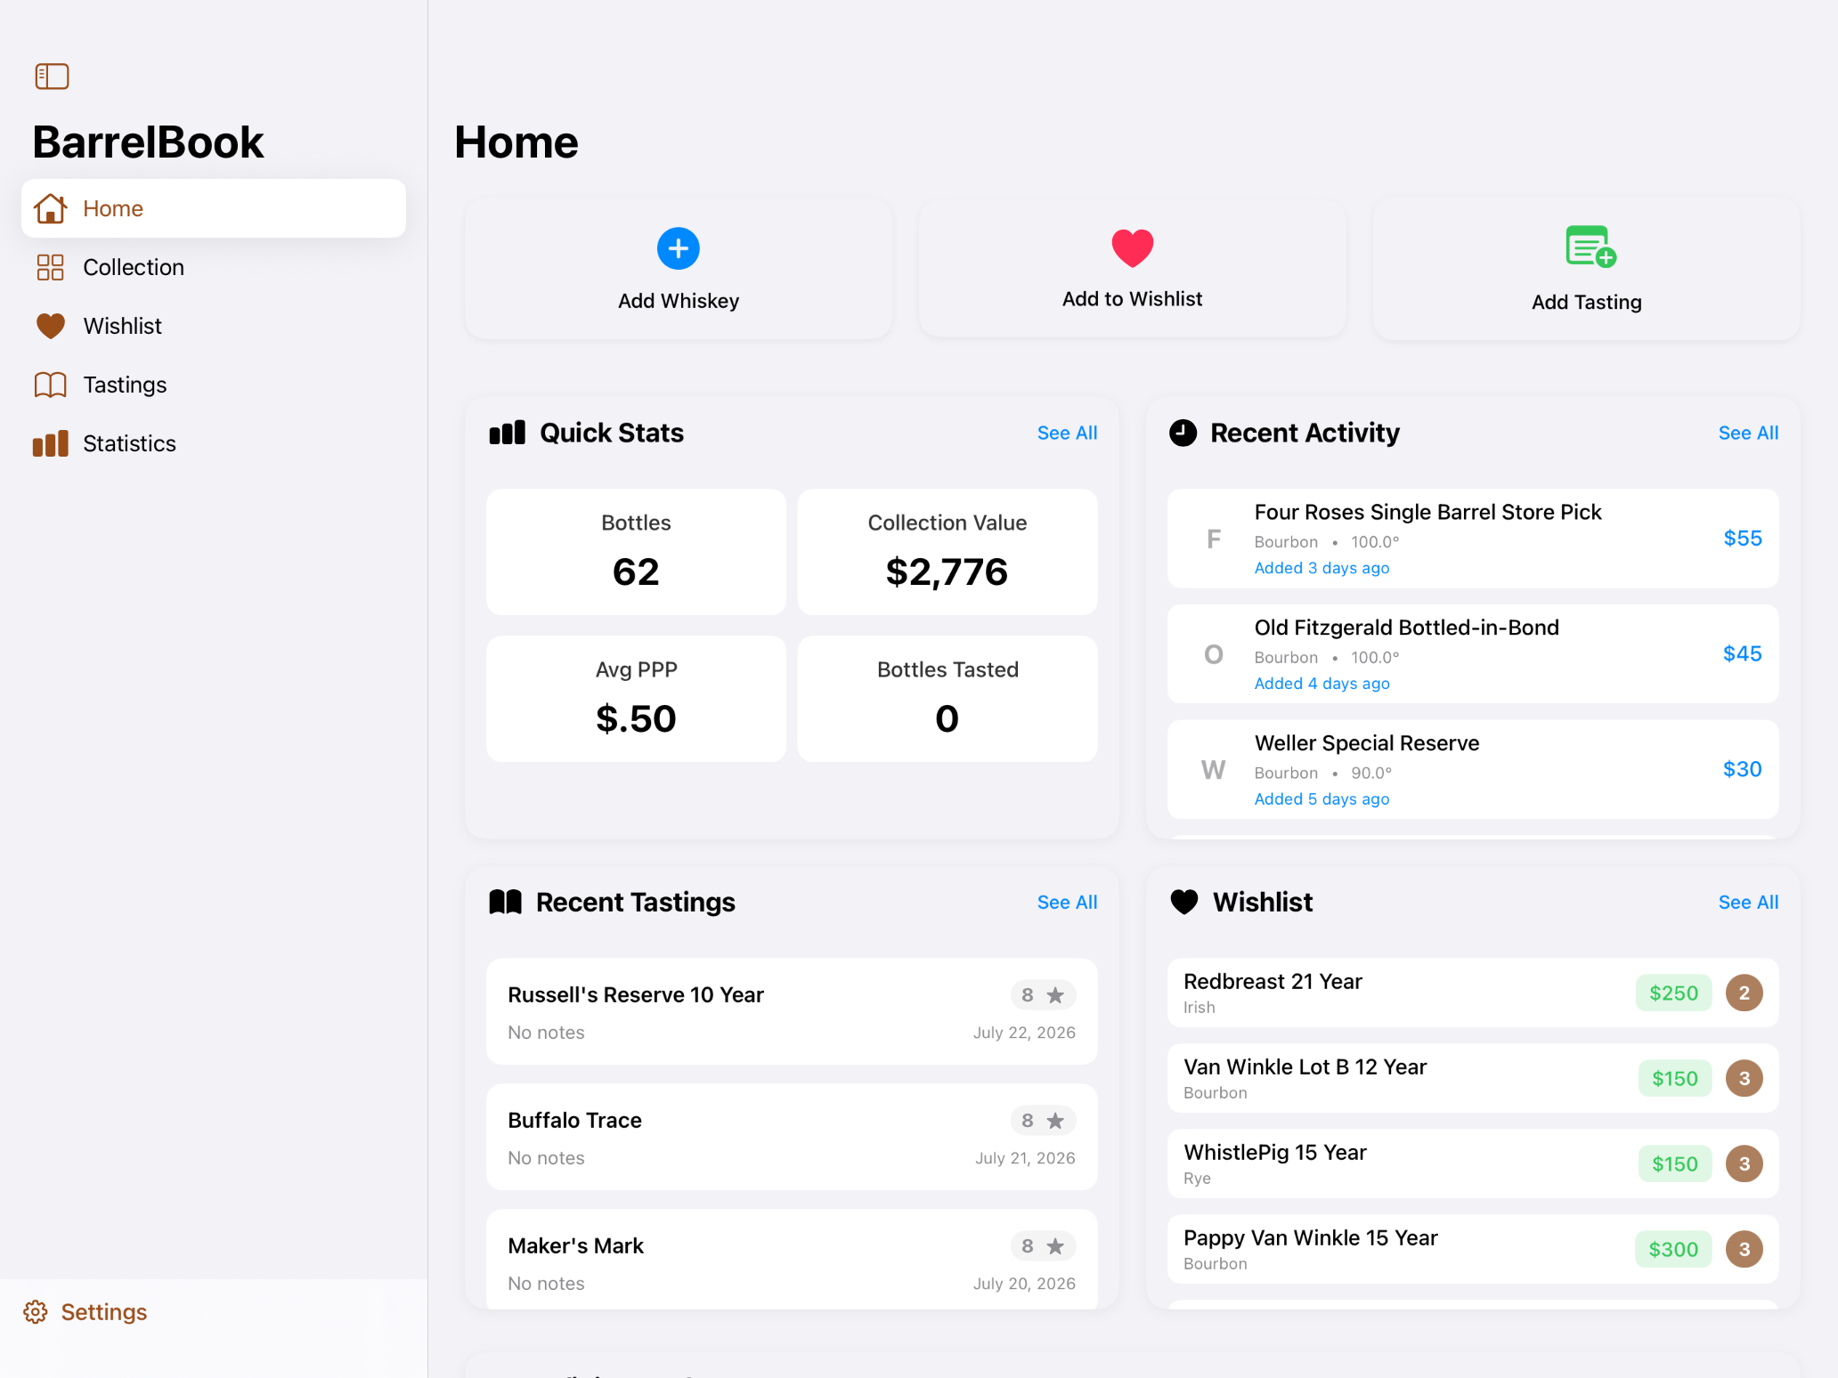
Task: Click the $45 price on Old Fitzgerald
Action: tap(1743, 654)
